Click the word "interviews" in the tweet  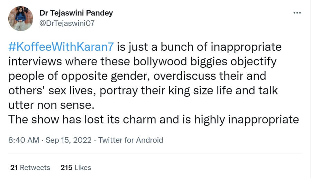[38, 62]
